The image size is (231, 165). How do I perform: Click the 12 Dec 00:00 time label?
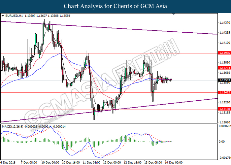(112, 162)
